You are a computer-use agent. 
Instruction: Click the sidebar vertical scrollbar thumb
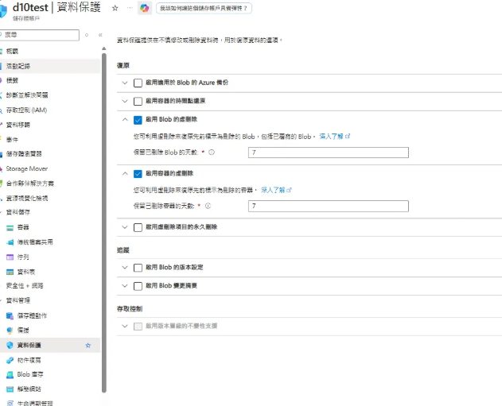[x=103, y=222]
